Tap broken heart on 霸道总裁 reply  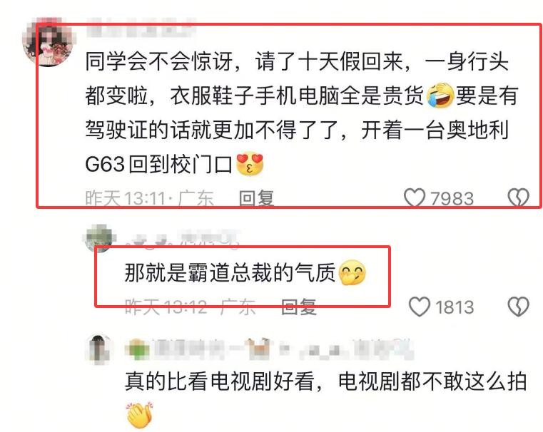tap(519, 307)
